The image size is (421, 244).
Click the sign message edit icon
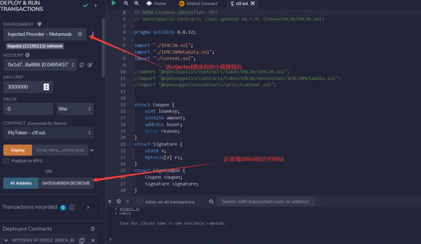90,65
